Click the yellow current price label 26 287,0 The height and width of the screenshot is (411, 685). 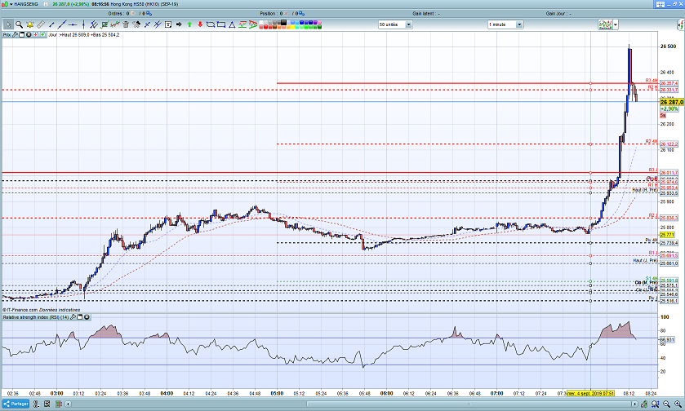671,102
